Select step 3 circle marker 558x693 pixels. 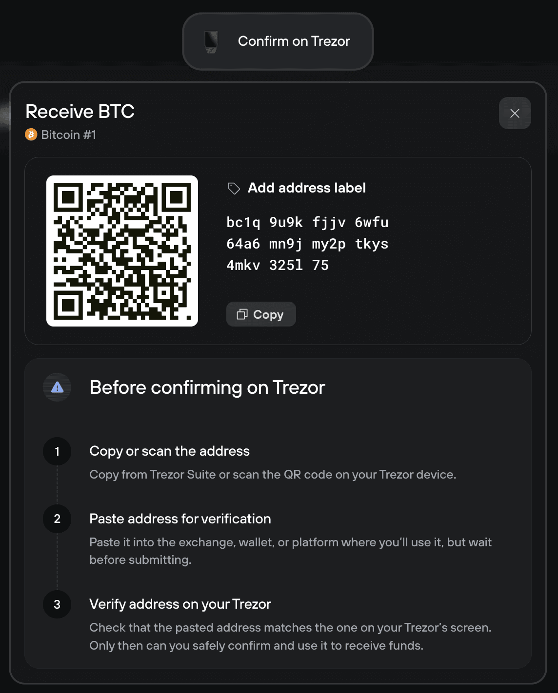click(x=57, y=604)
